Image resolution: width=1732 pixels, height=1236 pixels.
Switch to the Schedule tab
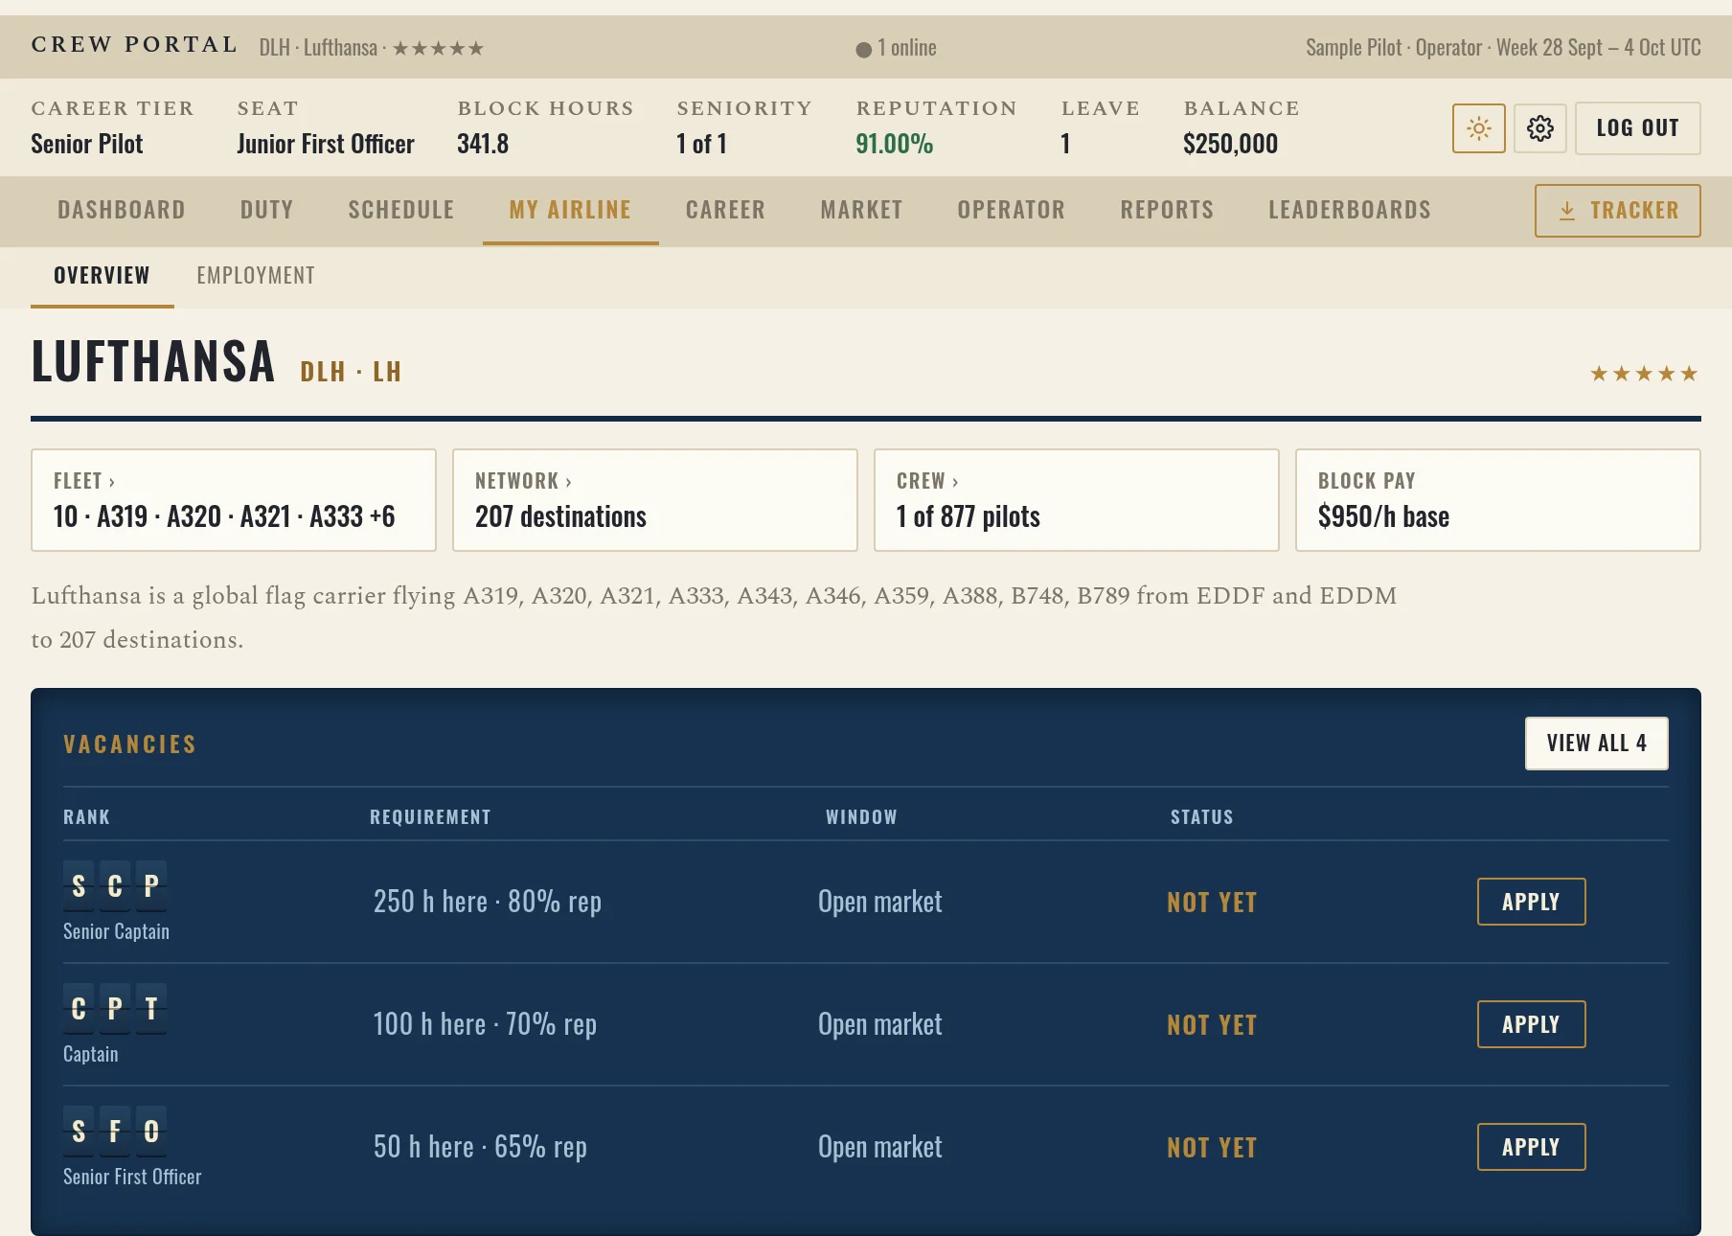point(401,210)
